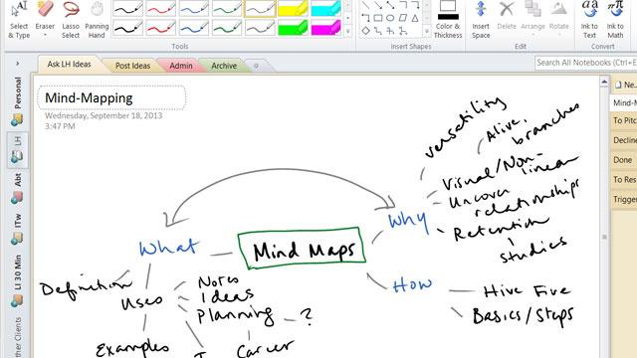The image size is (637, 358).
Task: Convert Ink to Math
Action: 615,20
